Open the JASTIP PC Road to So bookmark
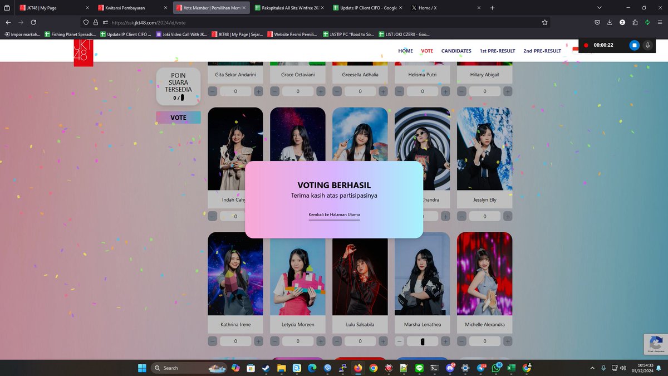 [x=348, y=34]
